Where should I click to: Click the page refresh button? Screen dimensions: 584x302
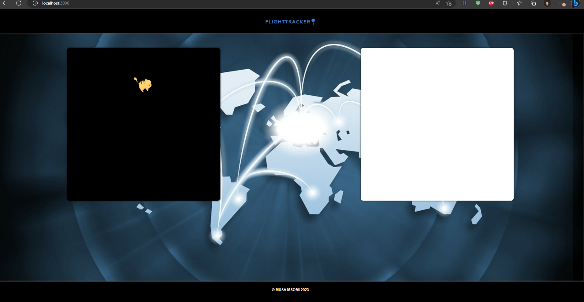pos(19,3)
